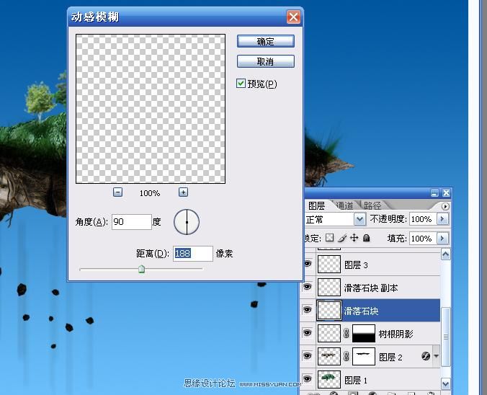Switch to the 通道 channels tab

(x=345, y=205)
